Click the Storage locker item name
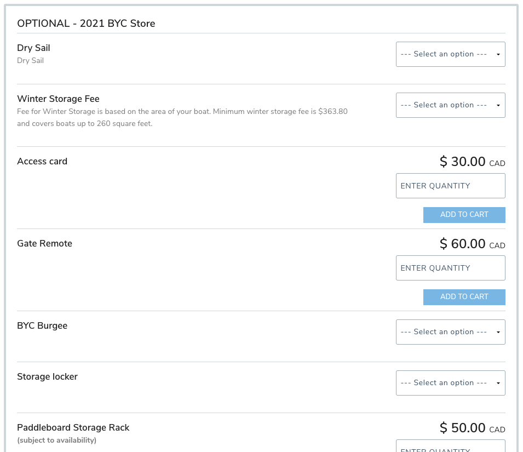Screen dimensions: 523x452 (47, 377)
